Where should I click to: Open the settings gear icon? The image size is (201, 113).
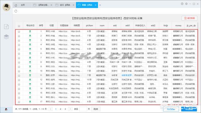tap(186, 4)
